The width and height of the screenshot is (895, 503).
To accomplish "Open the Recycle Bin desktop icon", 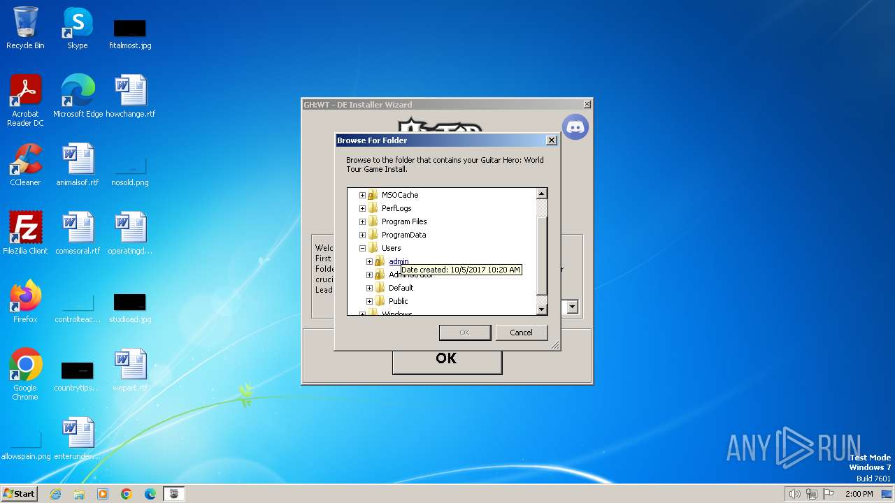I will coord(25,28).
